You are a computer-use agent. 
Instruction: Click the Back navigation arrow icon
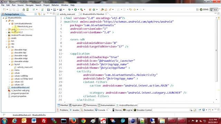point(135,10)
